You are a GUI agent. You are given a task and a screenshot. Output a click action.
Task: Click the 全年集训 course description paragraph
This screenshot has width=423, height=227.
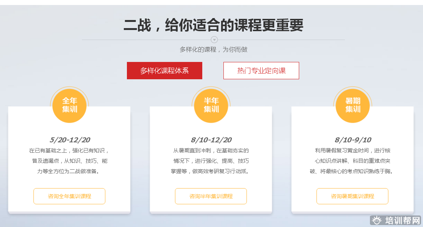70,161
